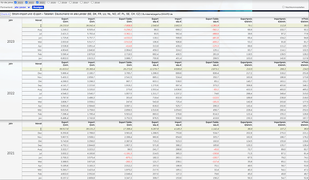309x180 pixels.
Task: Click the Export Saldo GWh header in 2021 table
Action: click(125, 123)
